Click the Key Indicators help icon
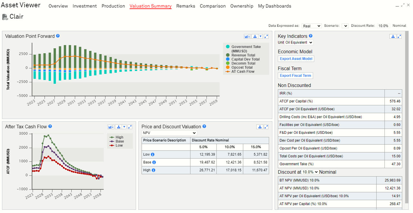 pos(310,36)
